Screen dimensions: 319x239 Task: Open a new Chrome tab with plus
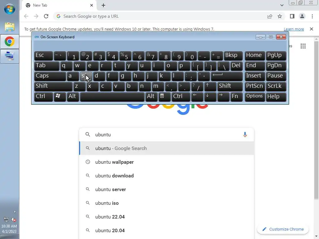click(x=103, y=5)
